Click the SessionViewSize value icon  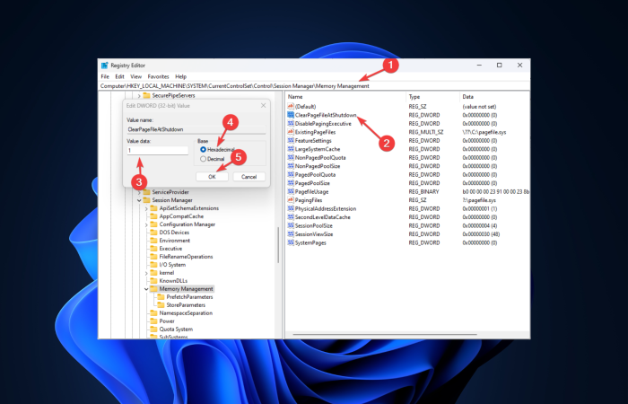coord(291,234)
